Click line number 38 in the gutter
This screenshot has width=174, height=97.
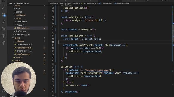pos(53,17)
